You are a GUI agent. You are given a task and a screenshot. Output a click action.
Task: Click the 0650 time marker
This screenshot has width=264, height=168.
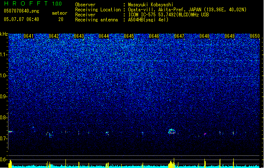[x=255, y=36]
